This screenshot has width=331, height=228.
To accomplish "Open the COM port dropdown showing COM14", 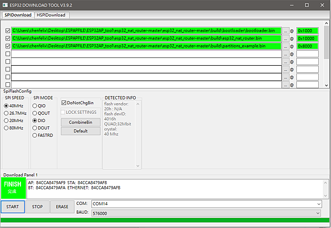I will (207, 204).
